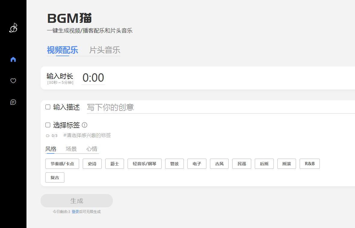
Task: Enable the 输入描述 checkbox
Action: [x=48, y=107]
